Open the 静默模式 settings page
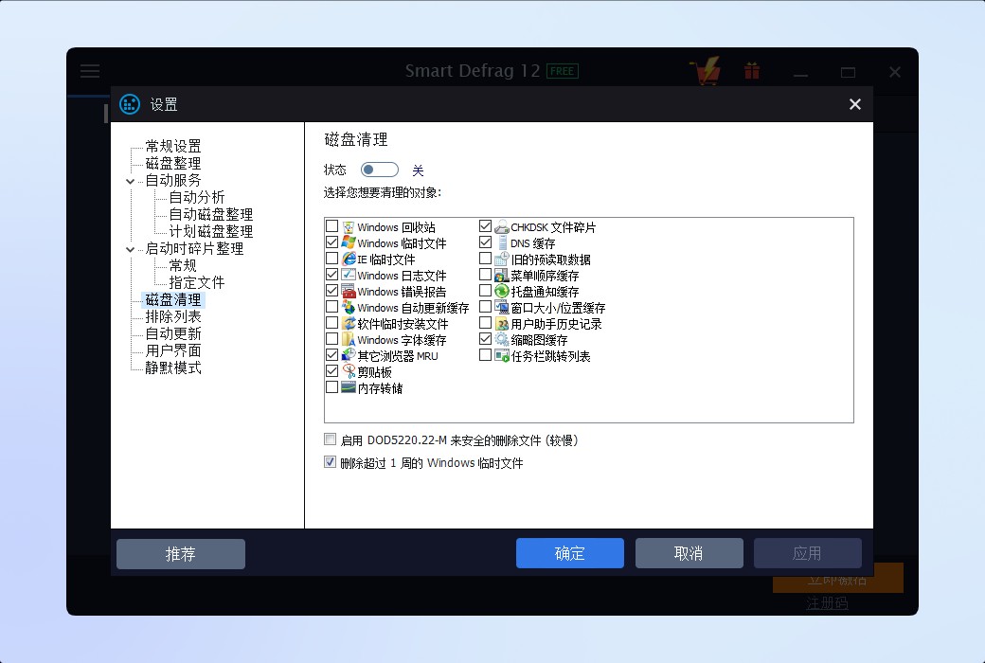 coord(173,367)
